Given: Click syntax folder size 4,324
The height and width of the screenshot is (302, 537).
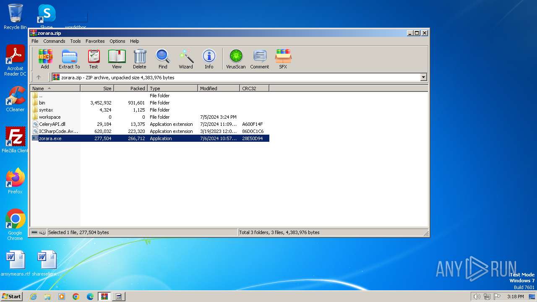Looking at the screenshot, I should click(105, 110).
